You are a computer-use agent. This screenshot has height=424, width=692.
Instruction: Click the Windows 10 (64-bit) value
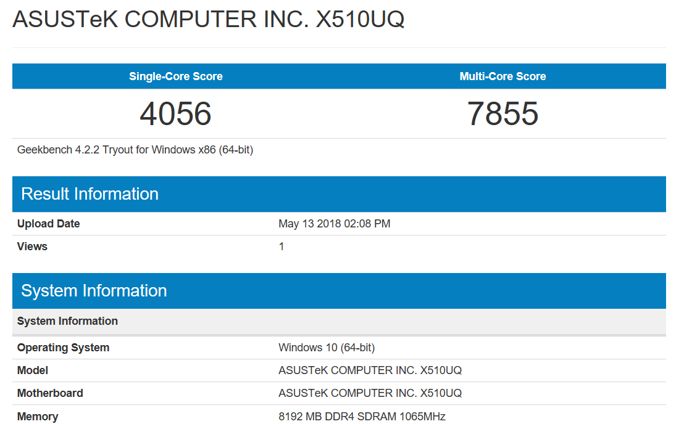click(327, 348)
